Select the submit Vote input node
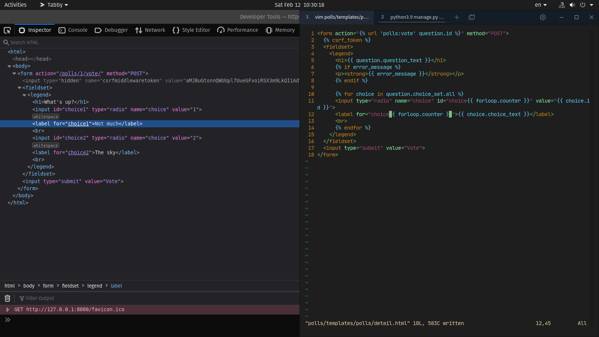 (73, 181)
